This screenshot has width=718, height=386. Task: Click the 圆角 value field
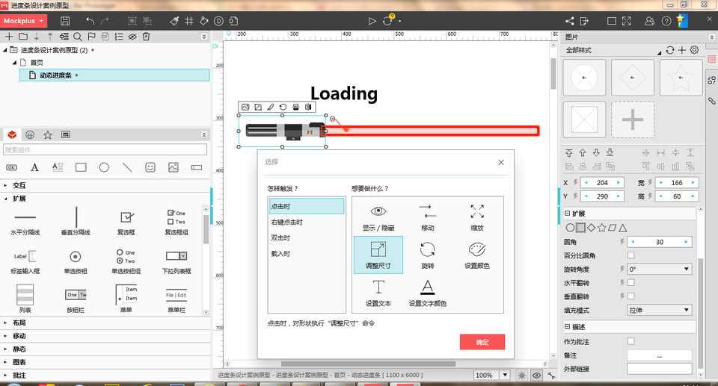tap(660, 242)
